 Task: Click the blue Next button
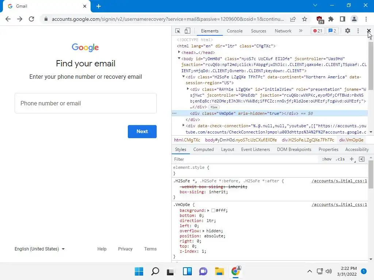click(x=142, y=131)
